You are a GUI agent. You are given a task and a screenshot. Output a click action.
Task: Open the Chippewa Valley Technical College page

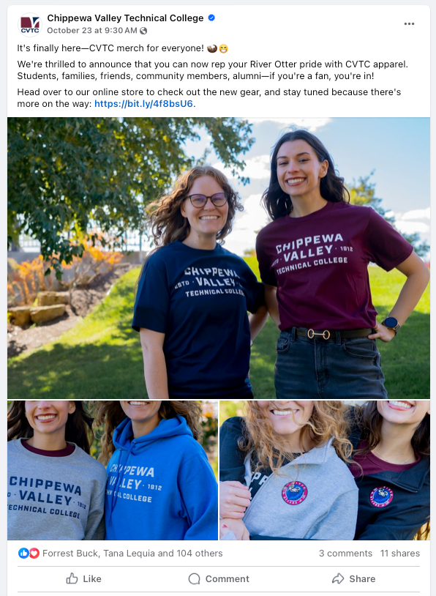[125, 18]
